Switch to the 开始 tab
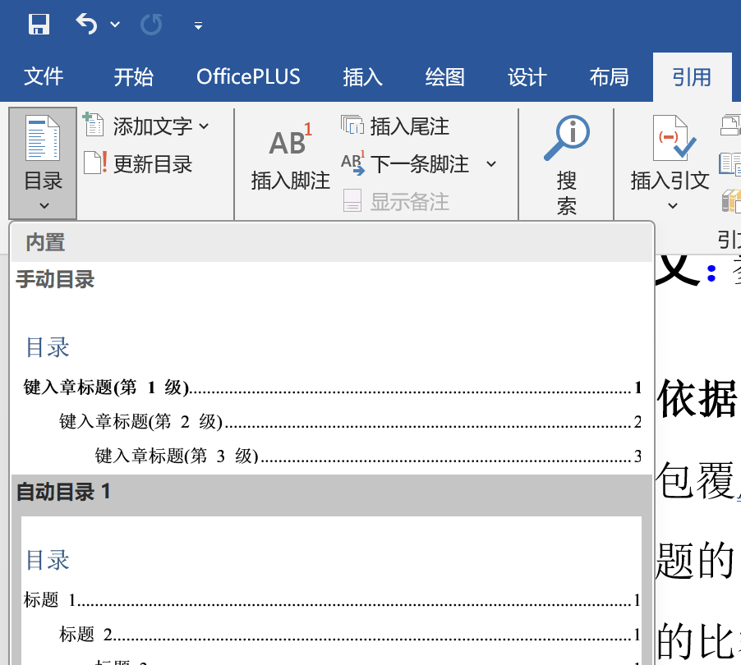Viewport: 741px width, 665px height. click(134, 77)
